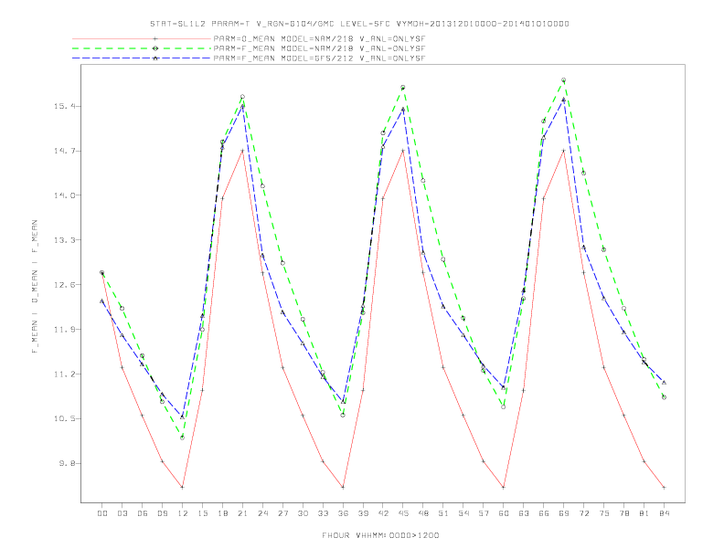
Task: Click the x-axis tick label 72
Action: tap(583, 513)
